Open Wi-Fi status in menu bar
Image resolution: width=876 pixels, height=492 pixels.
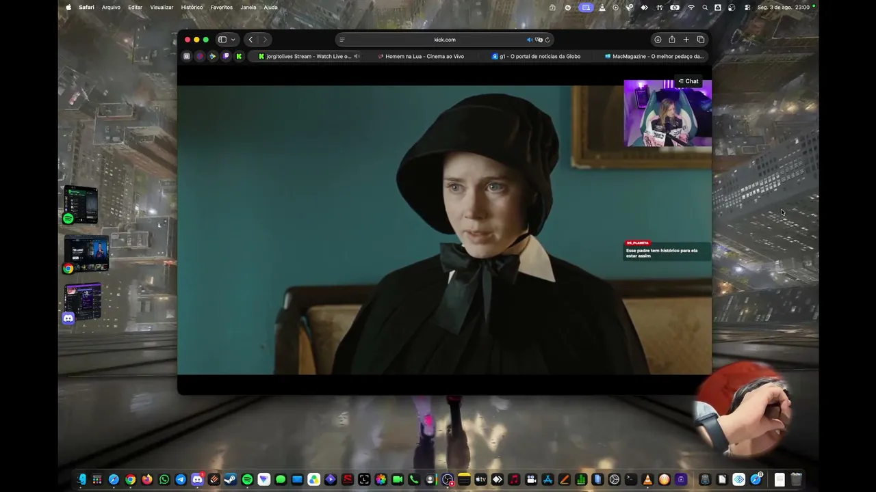pyautogui.click(x=691, y=8)
